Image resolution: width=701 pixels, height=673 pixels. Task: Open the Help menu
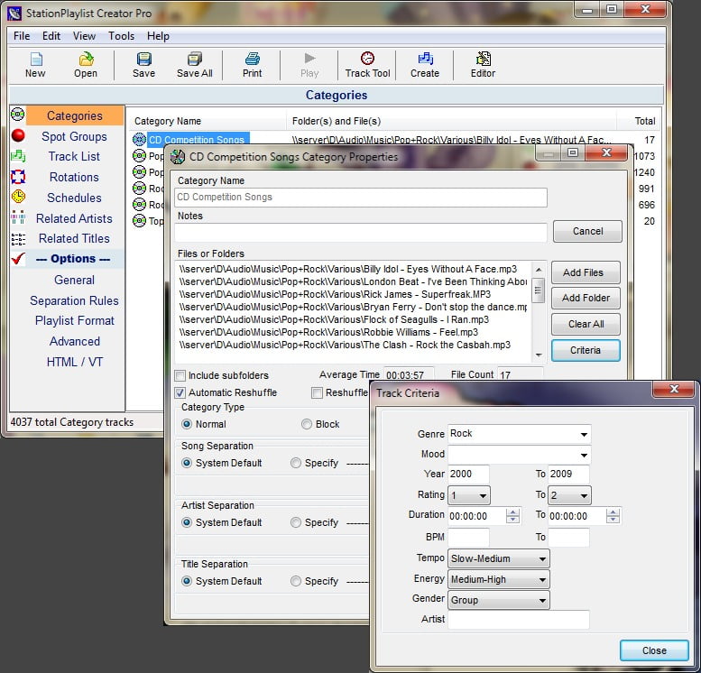click(x=158, y=36)
